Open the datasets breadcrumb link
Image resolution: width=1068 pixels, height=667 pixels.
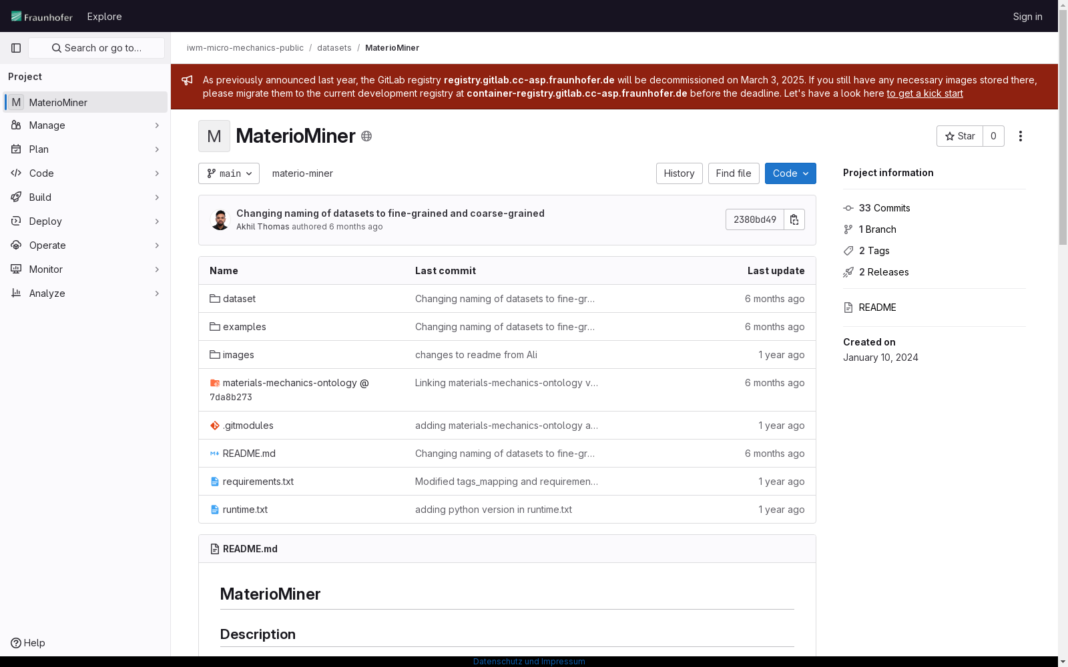click(334, 48)
